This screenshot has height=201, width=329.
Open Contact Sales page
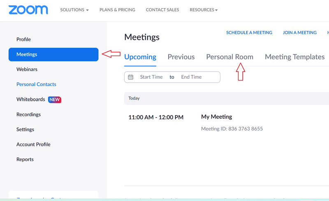point(162,10)
